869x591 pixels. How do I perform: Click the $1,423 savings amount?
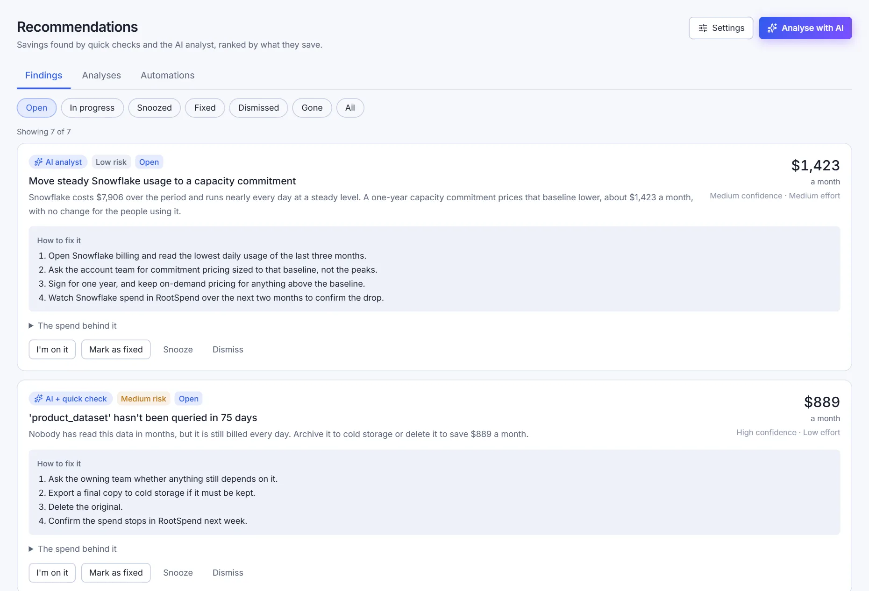[x=815, y=165]
